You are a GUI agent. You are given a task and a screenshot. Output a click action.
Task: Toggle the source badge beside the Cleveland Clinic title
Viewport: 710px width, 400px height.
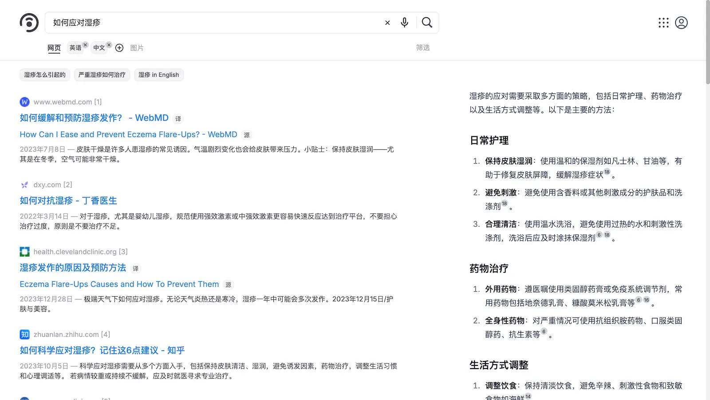[x=228, y=285]
